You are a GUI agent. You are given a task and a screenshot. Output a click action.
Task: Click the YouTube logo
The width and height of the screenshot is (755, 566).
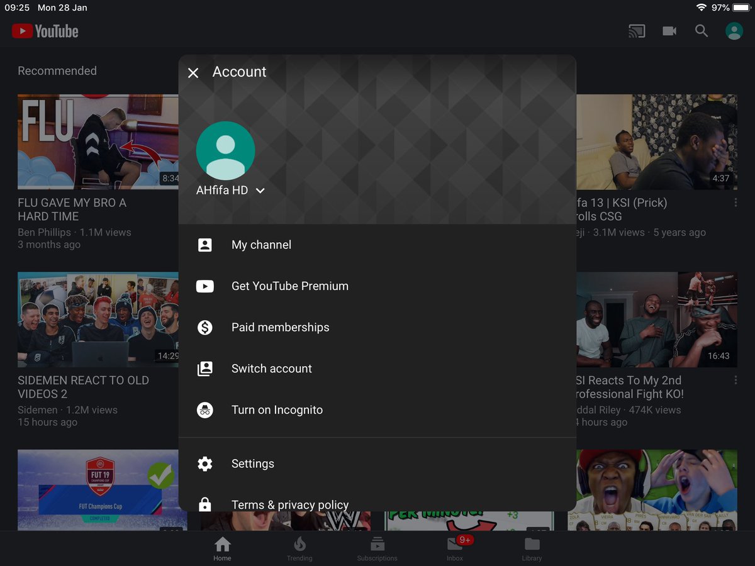(x=45, y=31)
